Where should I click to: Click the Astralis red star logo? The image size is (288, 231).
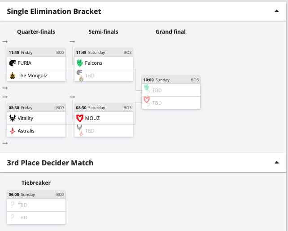[13, 131]
